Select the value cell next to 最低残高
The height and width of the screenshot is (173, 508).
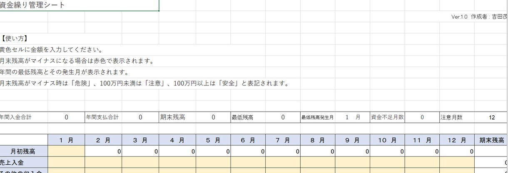coord(283,117)
